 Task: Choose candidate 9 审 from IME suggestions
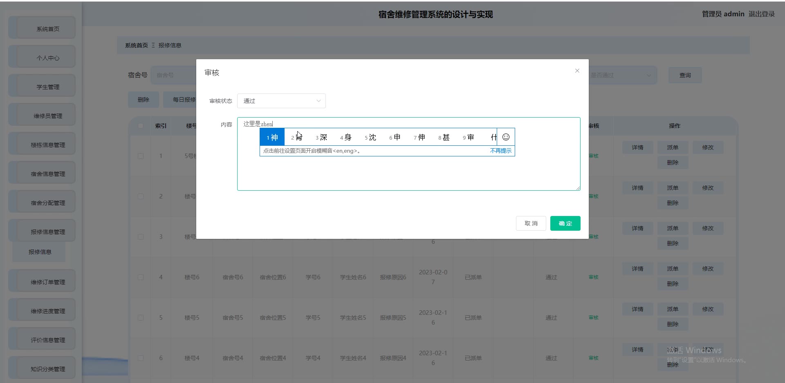[x=469, y=137]
